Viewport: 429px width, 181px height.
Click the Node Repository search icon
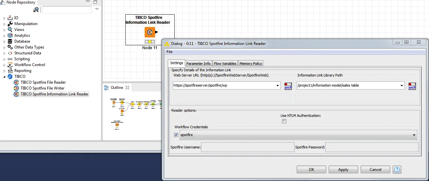click(36, 10)
